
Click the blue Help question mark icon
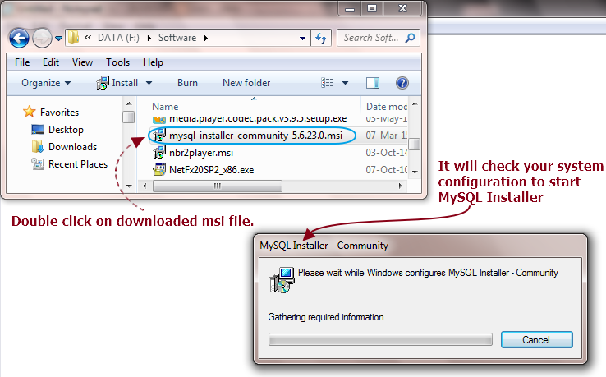coord(402,83)
